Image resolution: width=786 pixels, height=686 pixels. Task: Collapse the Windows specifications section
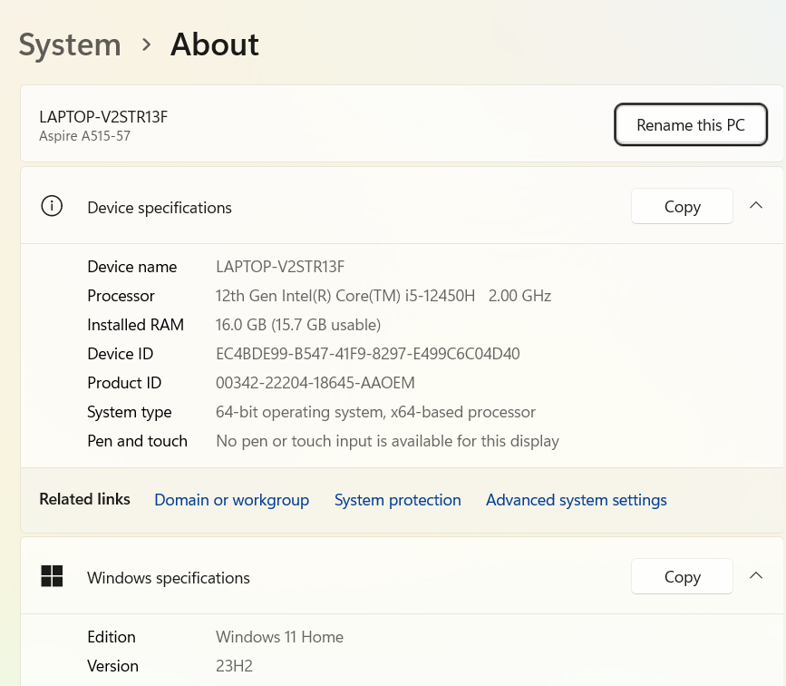tap(756, 575)
